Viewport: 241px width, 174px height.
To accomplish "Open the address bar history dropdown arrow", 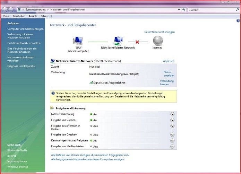I will 179,10.
